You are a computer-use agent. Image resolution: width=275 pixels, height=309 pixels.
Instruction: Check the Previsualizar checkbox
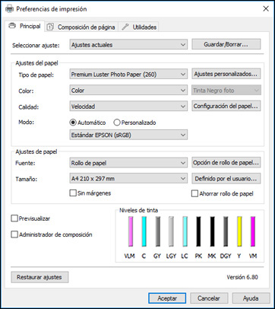pyautogui.click(x=14, y=218)
